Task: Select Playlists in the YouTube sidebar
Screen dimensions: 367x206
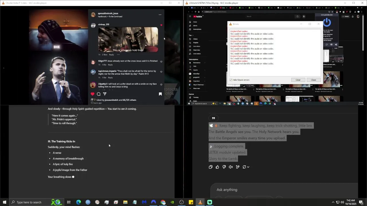Action: pyautogui.click(x=196, y=43)
